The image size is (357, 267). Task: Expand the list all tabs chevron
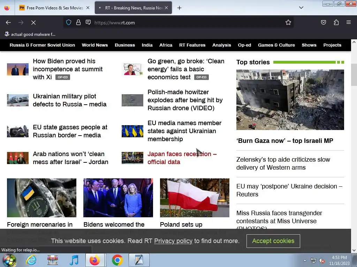(301, 8)
